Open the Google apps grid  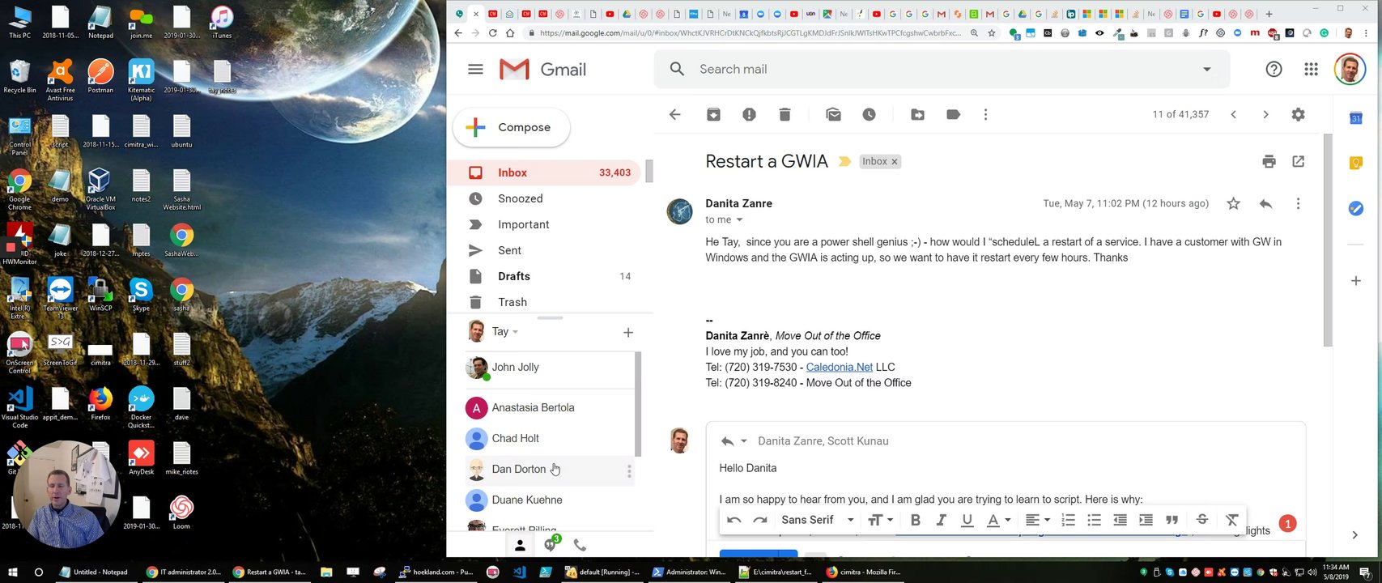(x=1311, y=70)
